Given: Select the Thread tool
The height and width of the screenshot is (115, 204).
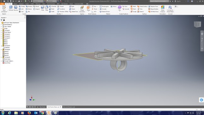Looking at the screenshot, I should click(61, 6).
